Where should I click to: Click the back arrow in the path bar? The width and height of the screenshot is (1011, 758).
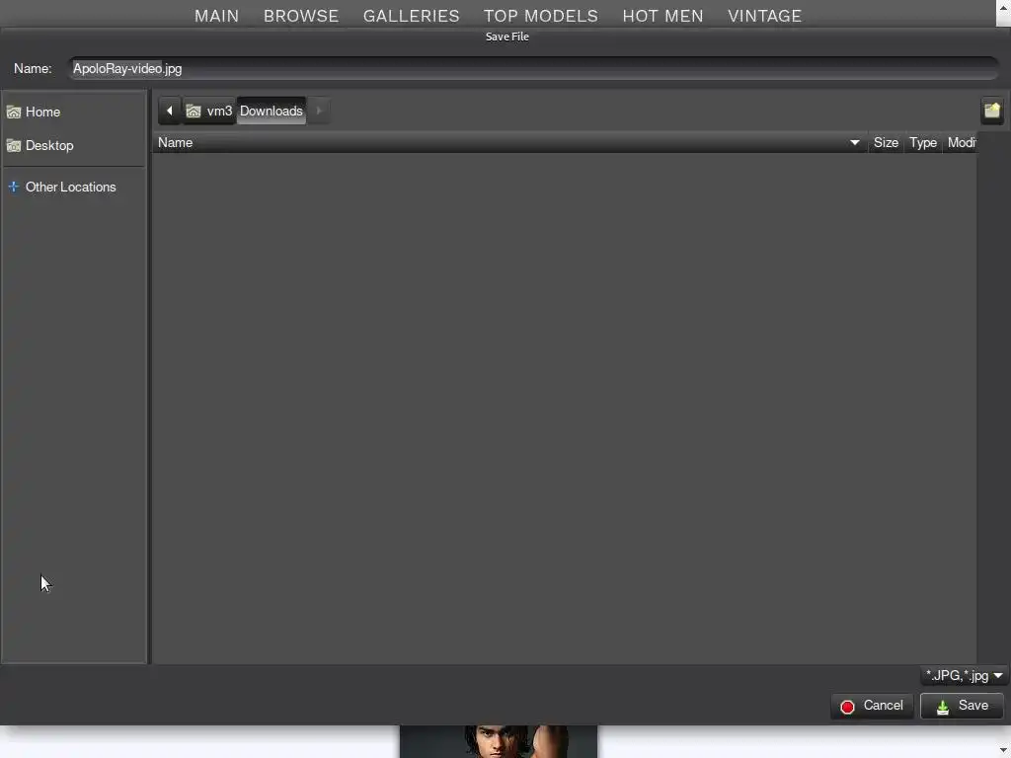click(170, 111)
